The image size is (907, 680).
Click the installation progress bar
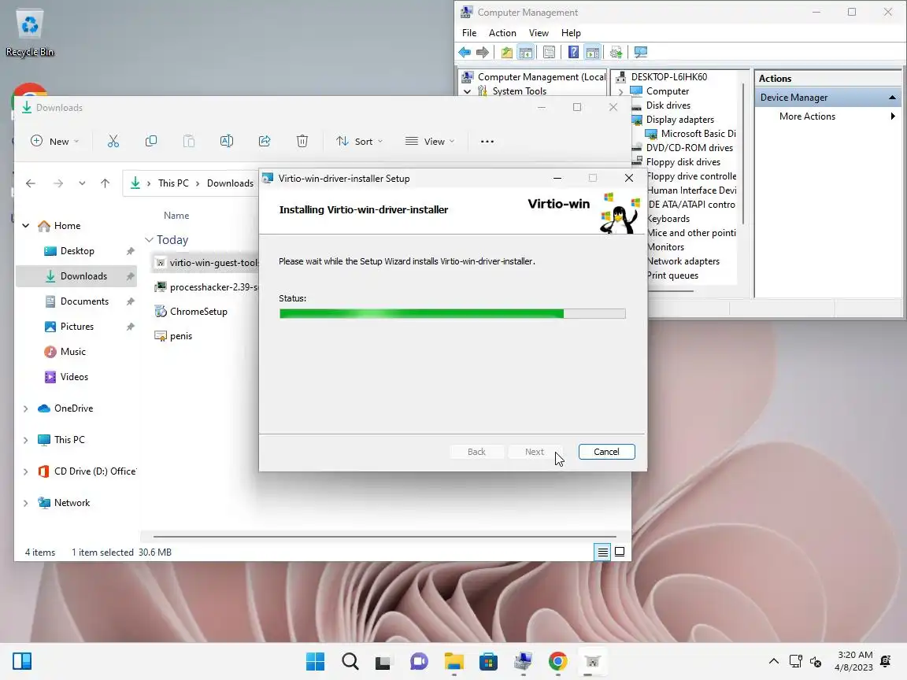(x=453, y=313)
